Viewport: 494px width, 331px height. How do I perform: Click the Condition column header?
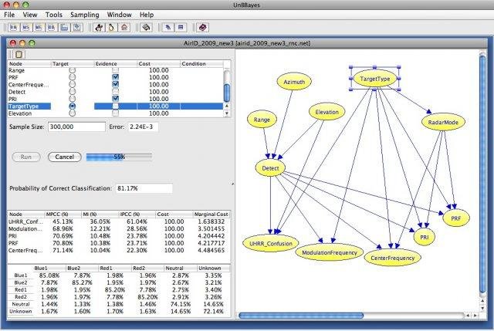(201, 63)
